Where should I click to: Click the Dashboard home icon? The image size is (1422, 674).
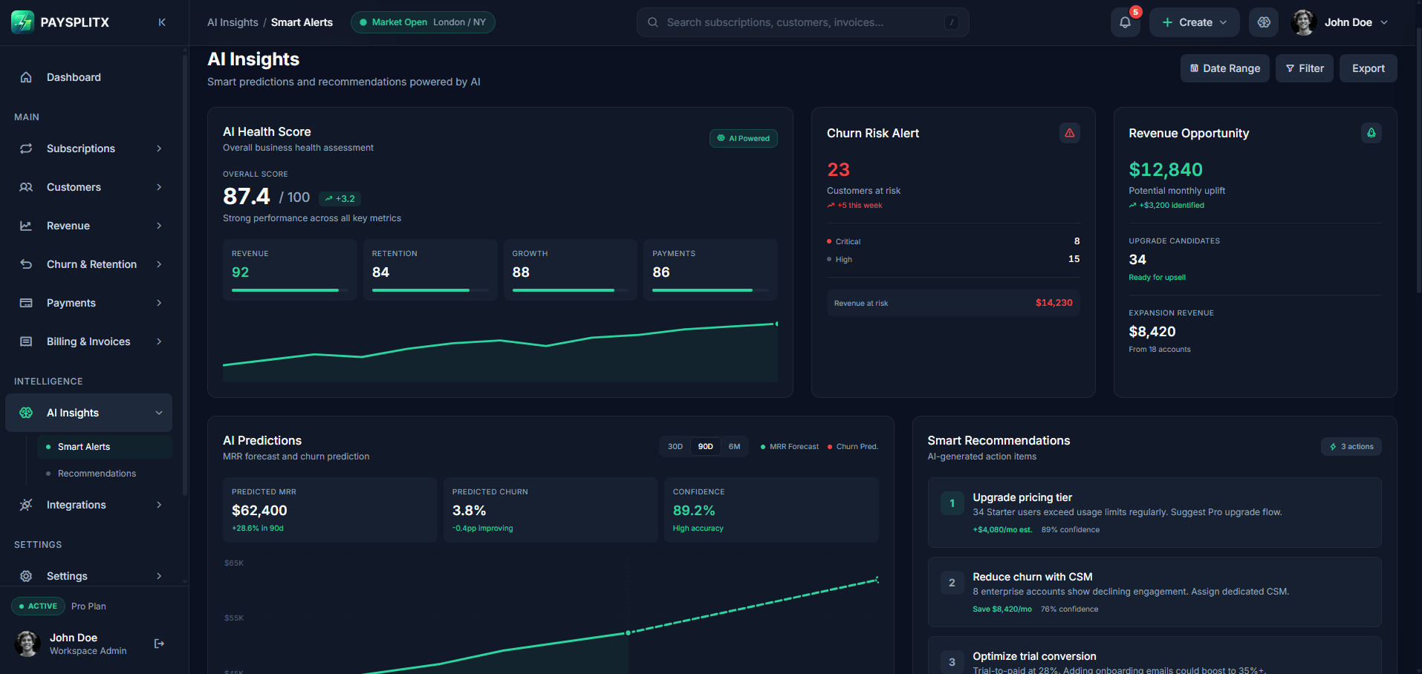tap(26, 77)
